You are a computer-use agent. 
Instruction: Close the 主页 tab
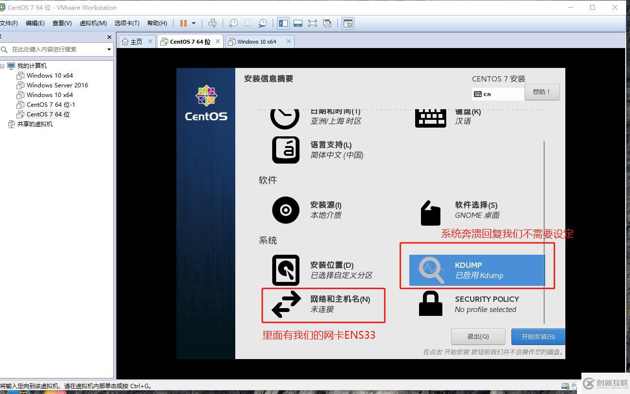pos(150,41)
